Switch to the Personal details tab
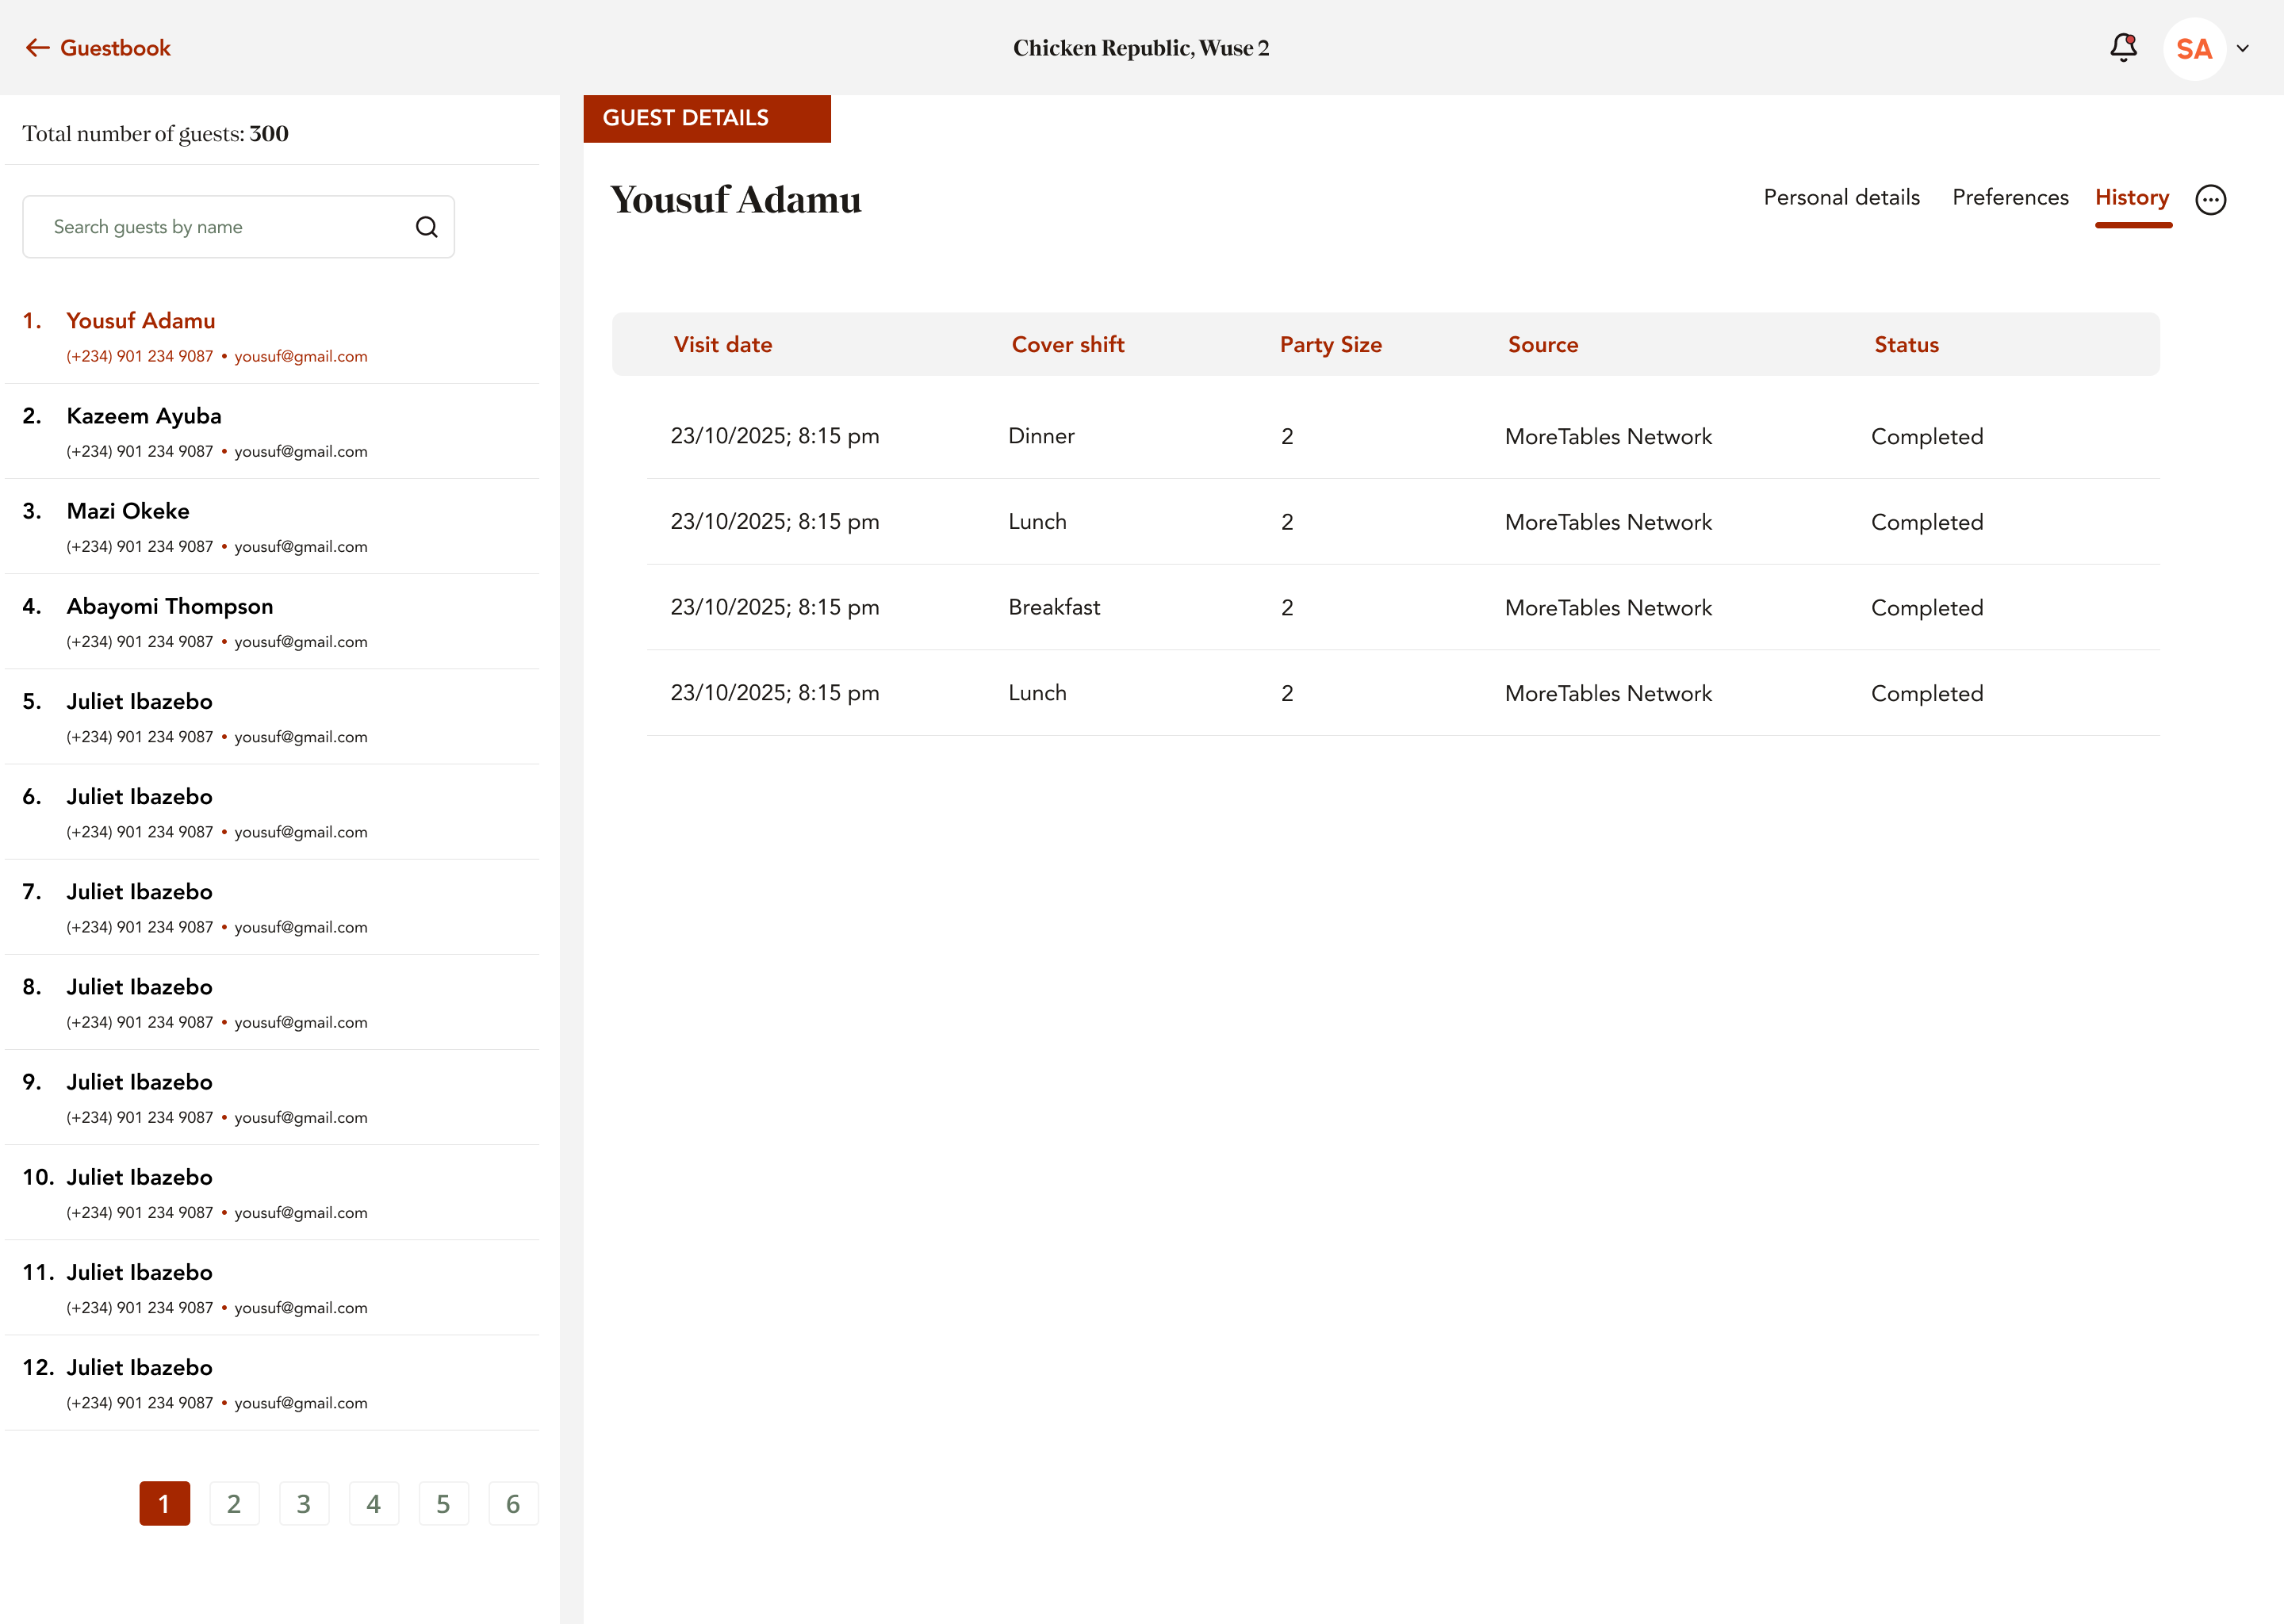Screen dimensions: 2284x1624 (1841, 198)
